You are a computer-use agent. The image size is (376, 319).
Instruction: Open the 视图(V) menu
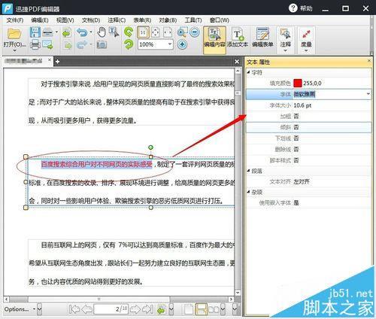tap(65, 20)
